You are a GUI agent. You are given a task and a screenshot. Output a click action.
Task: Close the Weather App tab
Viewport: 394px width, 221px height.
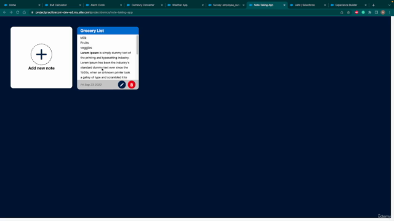(203, 5)
